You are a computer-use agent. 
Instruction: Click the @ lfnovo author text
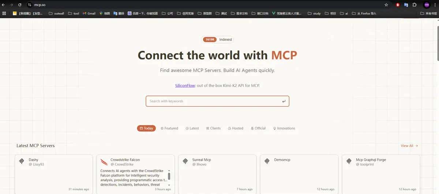click(x=199, y=164)
